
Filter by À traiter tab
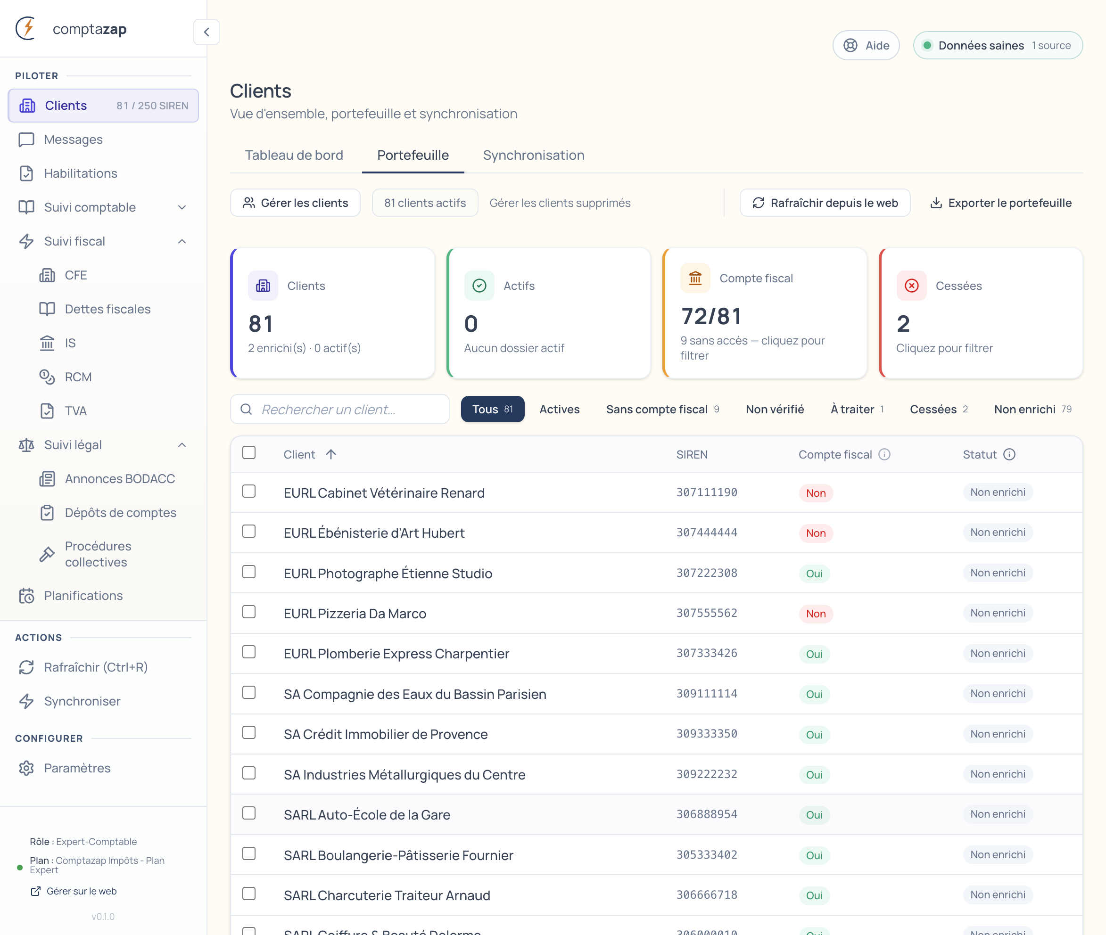(x=857, y=409)
